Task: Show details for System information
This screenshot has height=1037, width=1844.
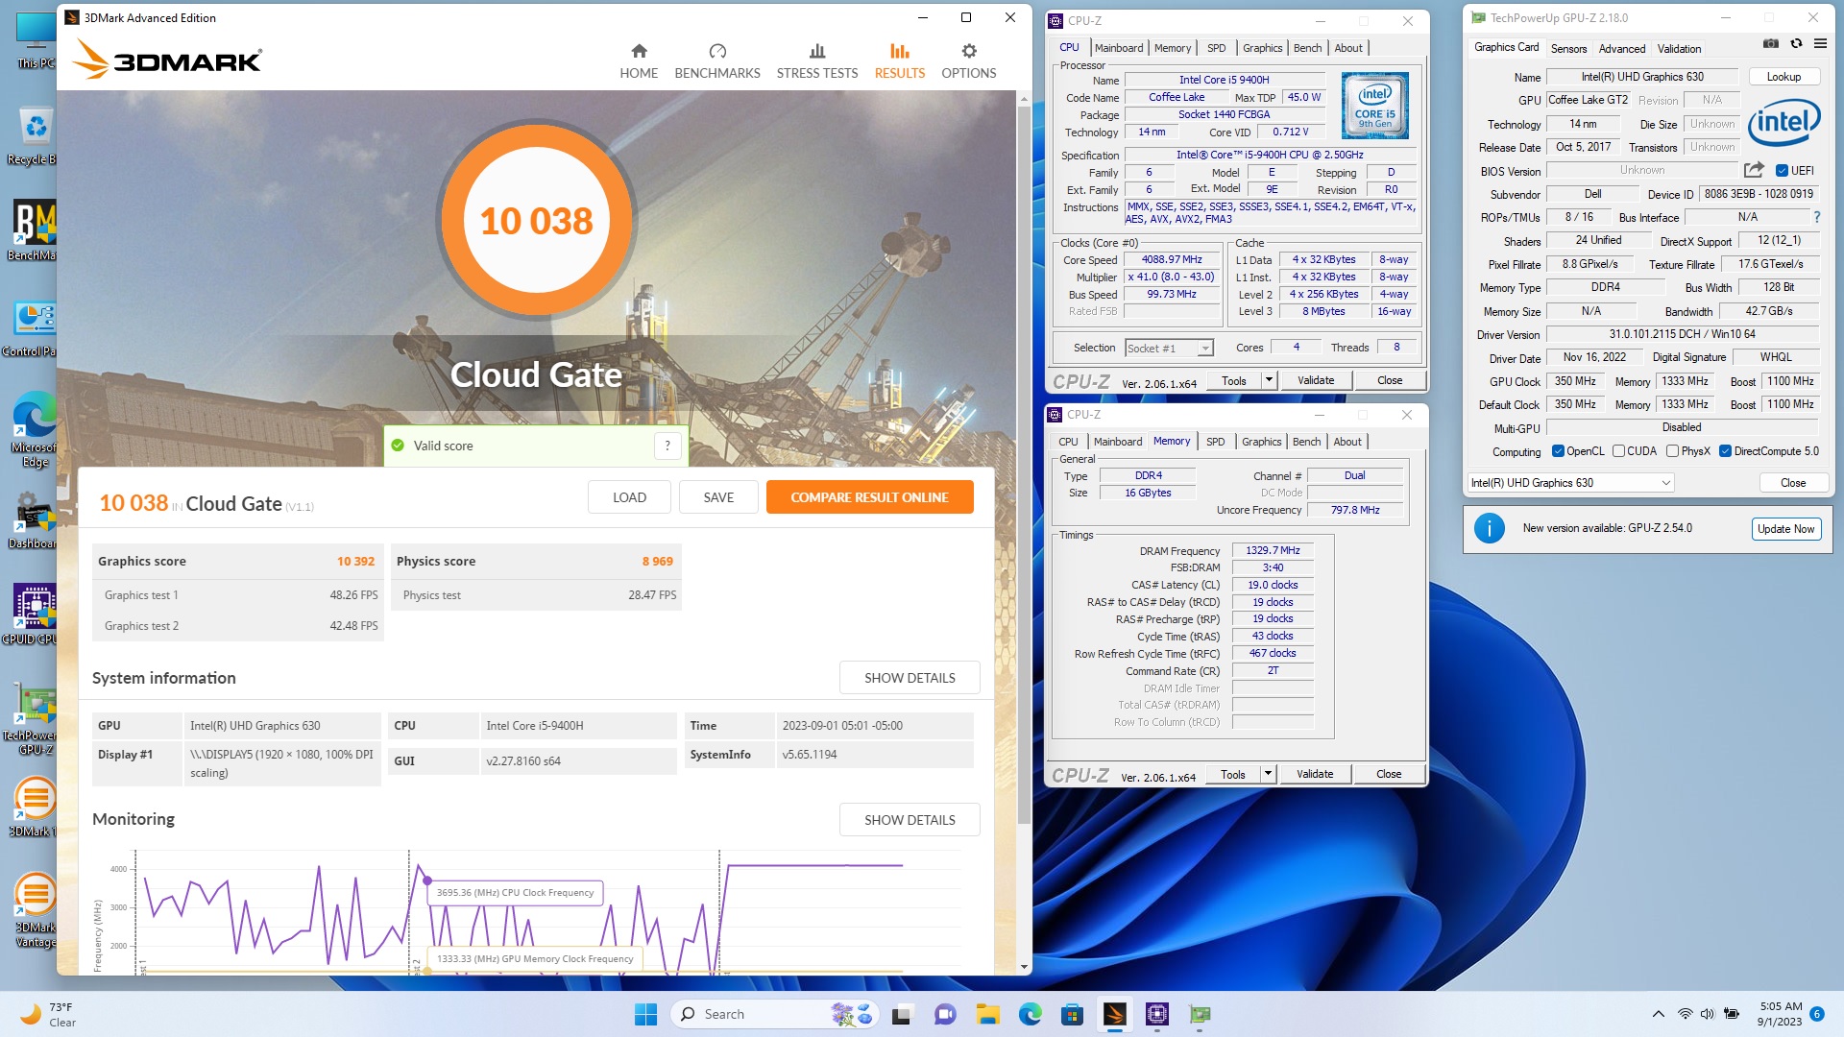Action: pyautogui.click(x=910, y=678)
